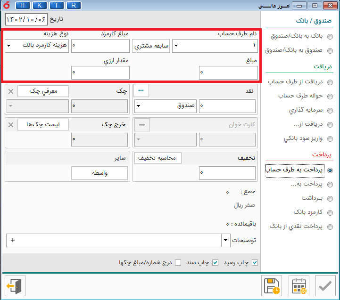The width and height of the screenshot is (340, 300).
Task: Click the مبلغ input field
Action: (228, 73)
